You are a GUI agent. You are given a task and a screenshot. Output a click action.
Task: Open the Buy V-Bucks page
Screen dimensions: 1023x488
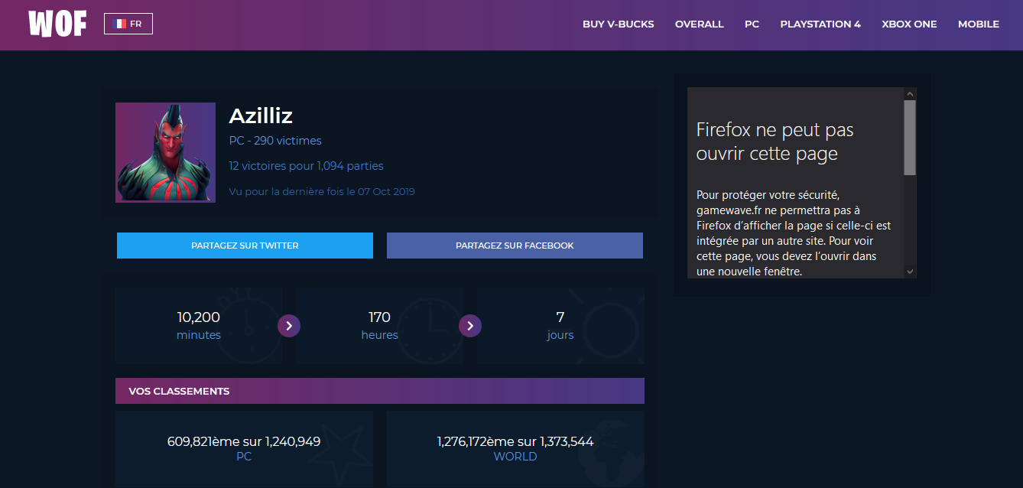click(x=618, y=24)
